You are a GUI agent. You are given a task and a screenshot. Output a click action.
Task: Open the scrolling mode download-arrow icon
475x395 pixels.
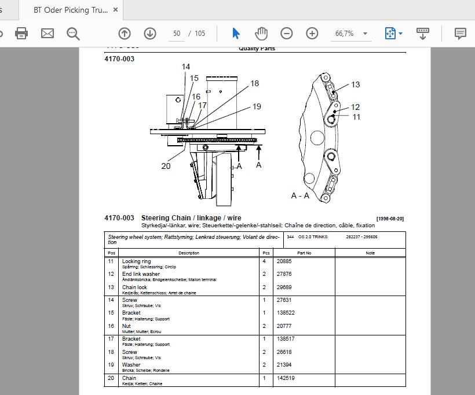click(423, 34)
